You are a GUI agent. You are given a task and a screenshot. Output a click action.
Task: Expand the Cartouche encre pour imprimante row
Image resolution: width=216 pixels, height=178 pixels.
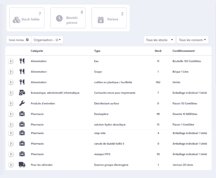[10, 93]
